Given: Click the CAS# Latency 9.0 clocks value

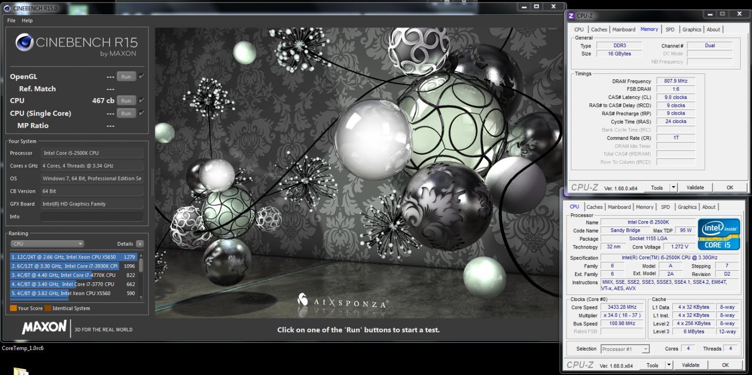Looking at the screenshot, I should 675,97.
